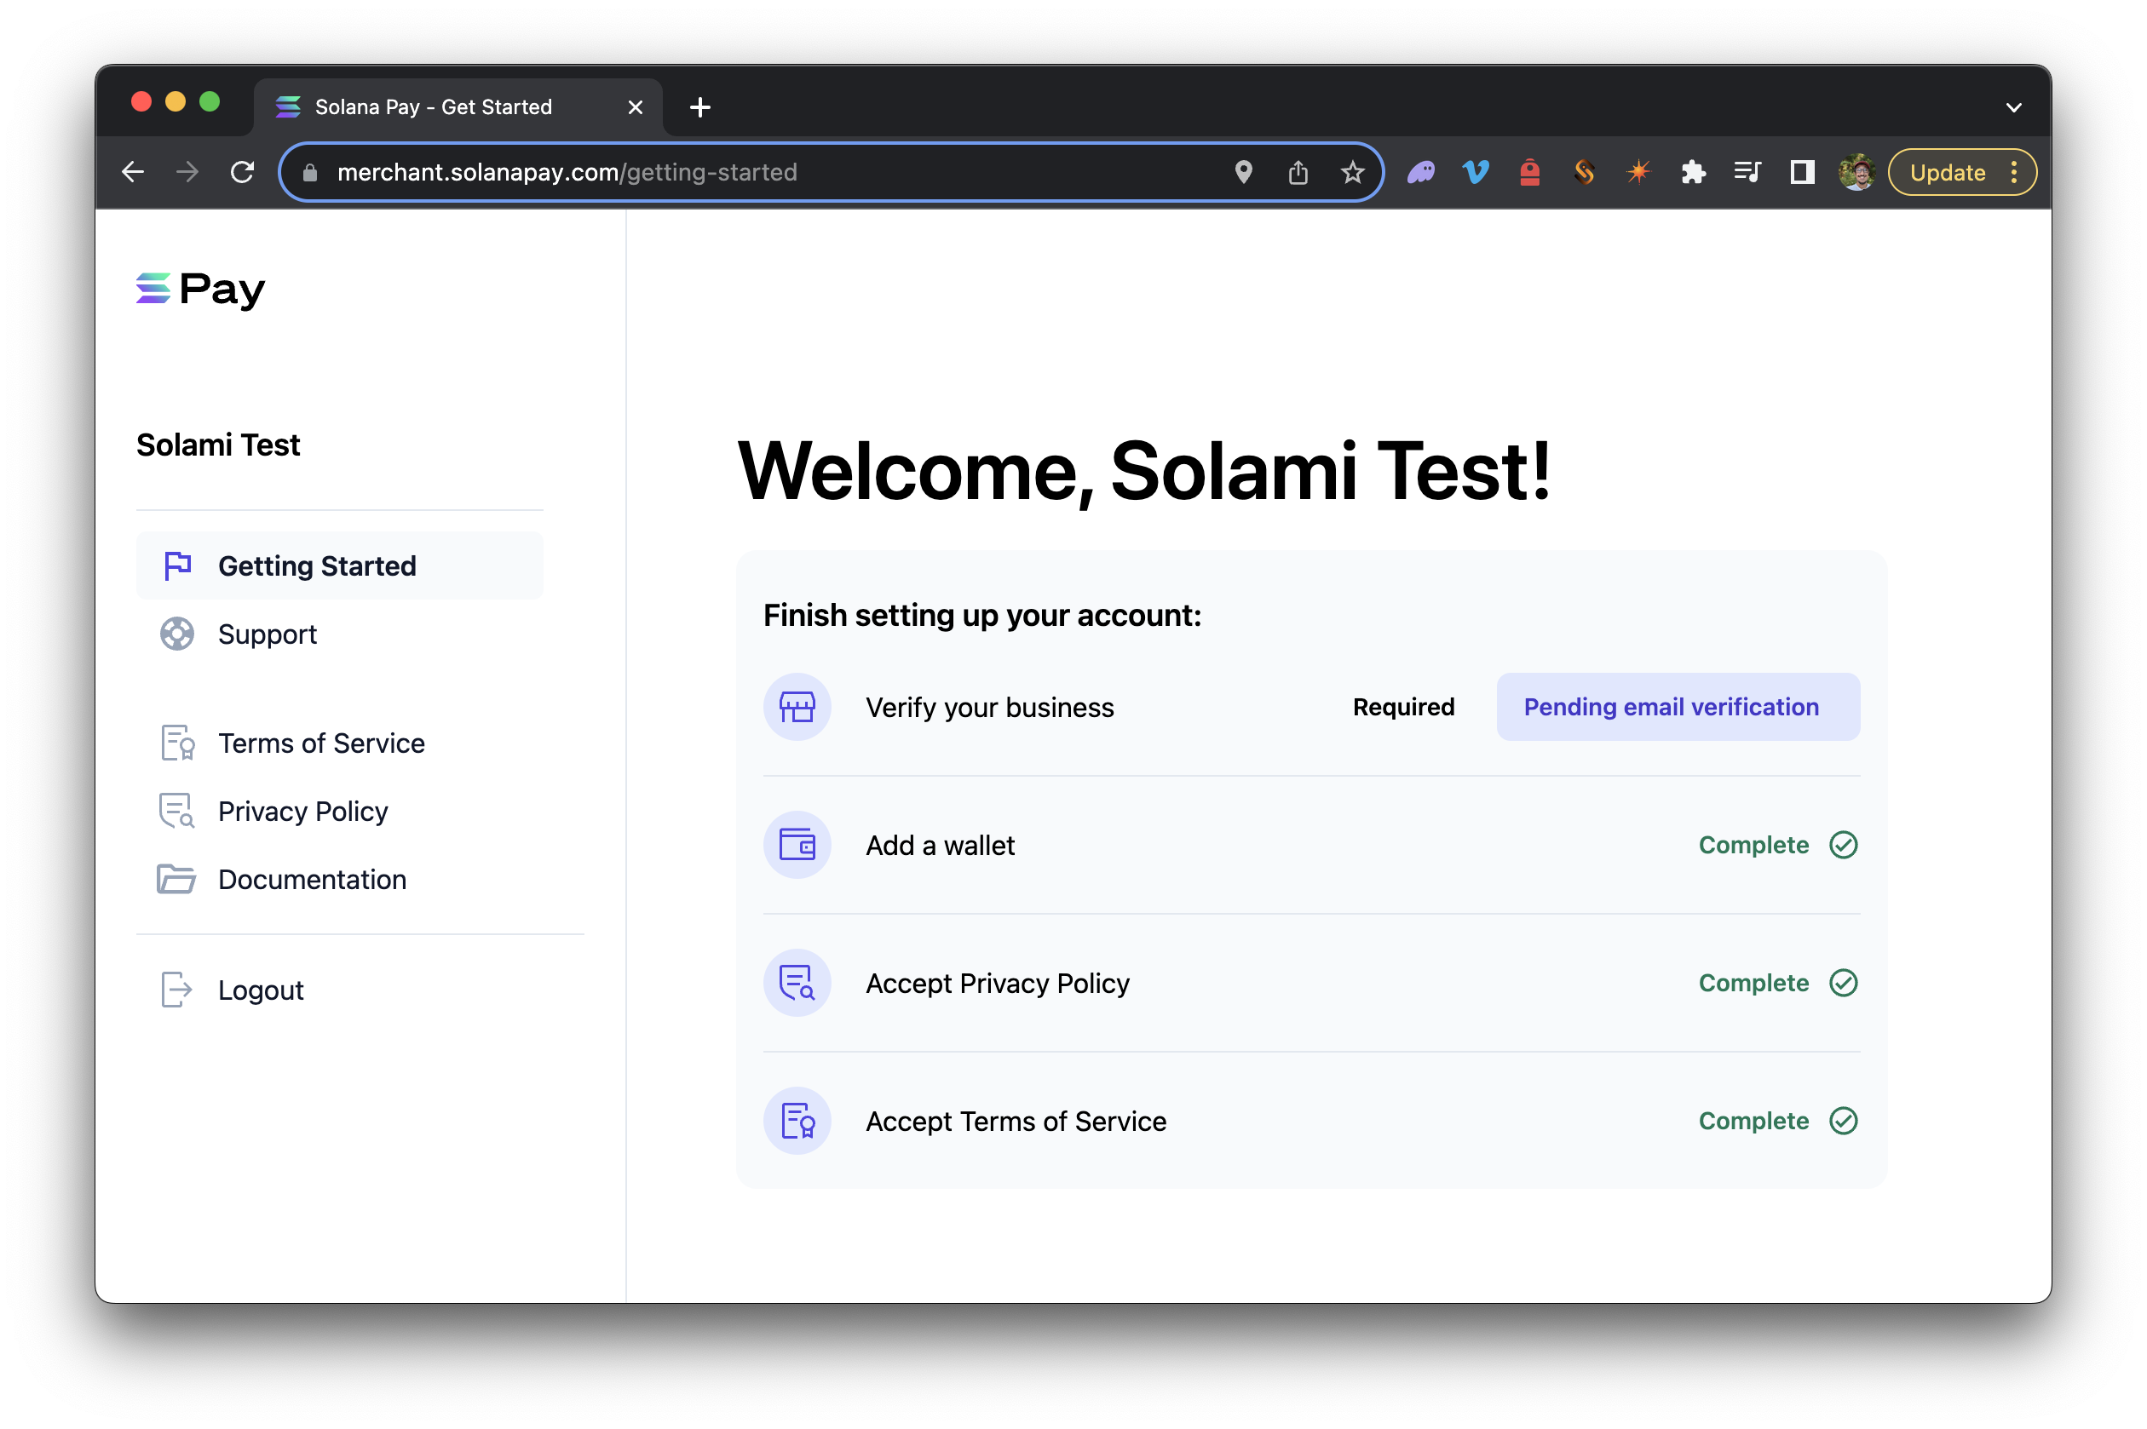
Task: Open the red lock extension icon
Action: coord(1530,172)
